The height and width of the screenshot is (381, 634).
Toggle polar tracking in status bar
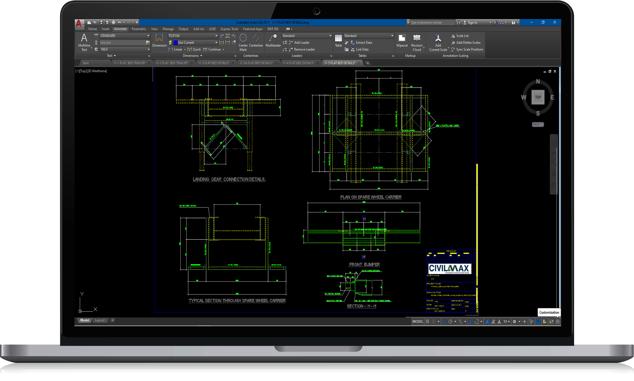[450, 321]
